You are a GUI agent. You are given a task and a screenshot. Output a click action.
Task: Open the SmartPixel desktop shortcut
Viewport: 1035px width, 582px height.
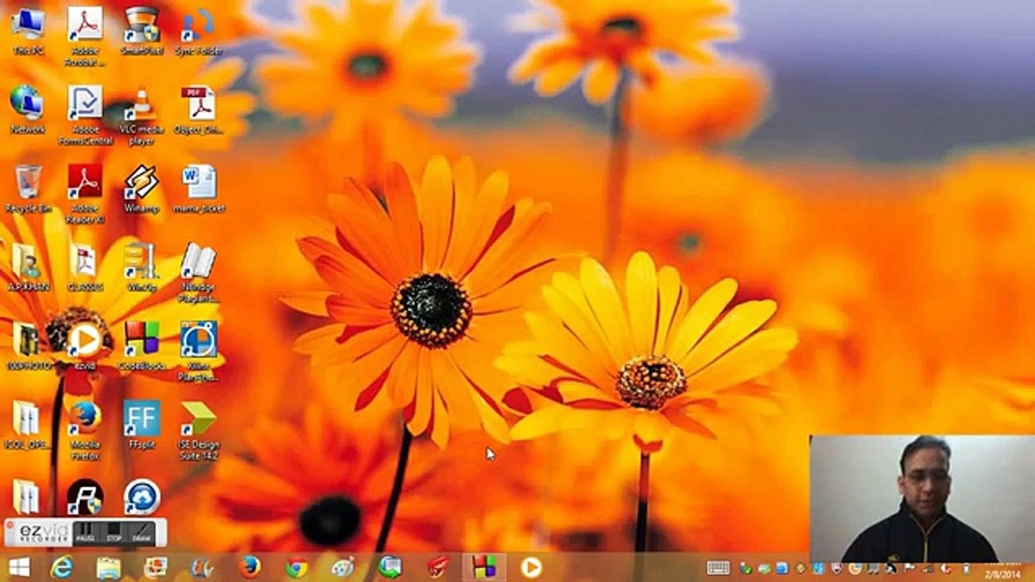[142, 31]
